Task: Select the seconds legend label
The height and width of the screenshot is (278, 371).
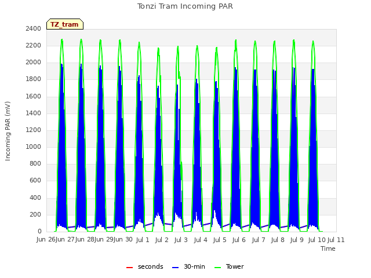Action: [x=151, y=266]
